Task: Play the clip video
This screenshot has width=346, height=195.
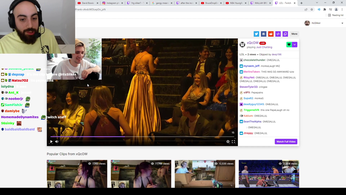Action: pyautogui.click(x=51, y=142)
